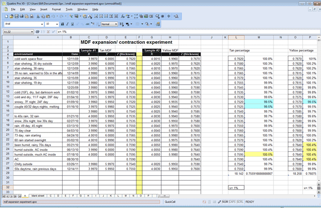Click the QuickSum sigma icon

click(x=128, y=17)
